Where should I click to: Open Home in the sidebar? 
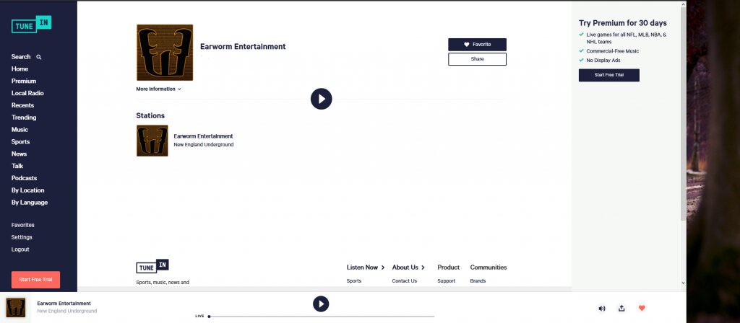coord(20,68)
